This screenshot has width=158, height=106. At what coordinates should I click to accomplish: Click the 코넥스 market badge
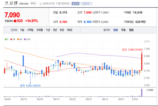tap(33, 4)
